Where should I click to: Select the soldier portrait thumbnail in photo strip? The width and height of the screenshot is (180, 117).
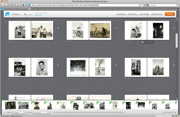tap(37, 106)
